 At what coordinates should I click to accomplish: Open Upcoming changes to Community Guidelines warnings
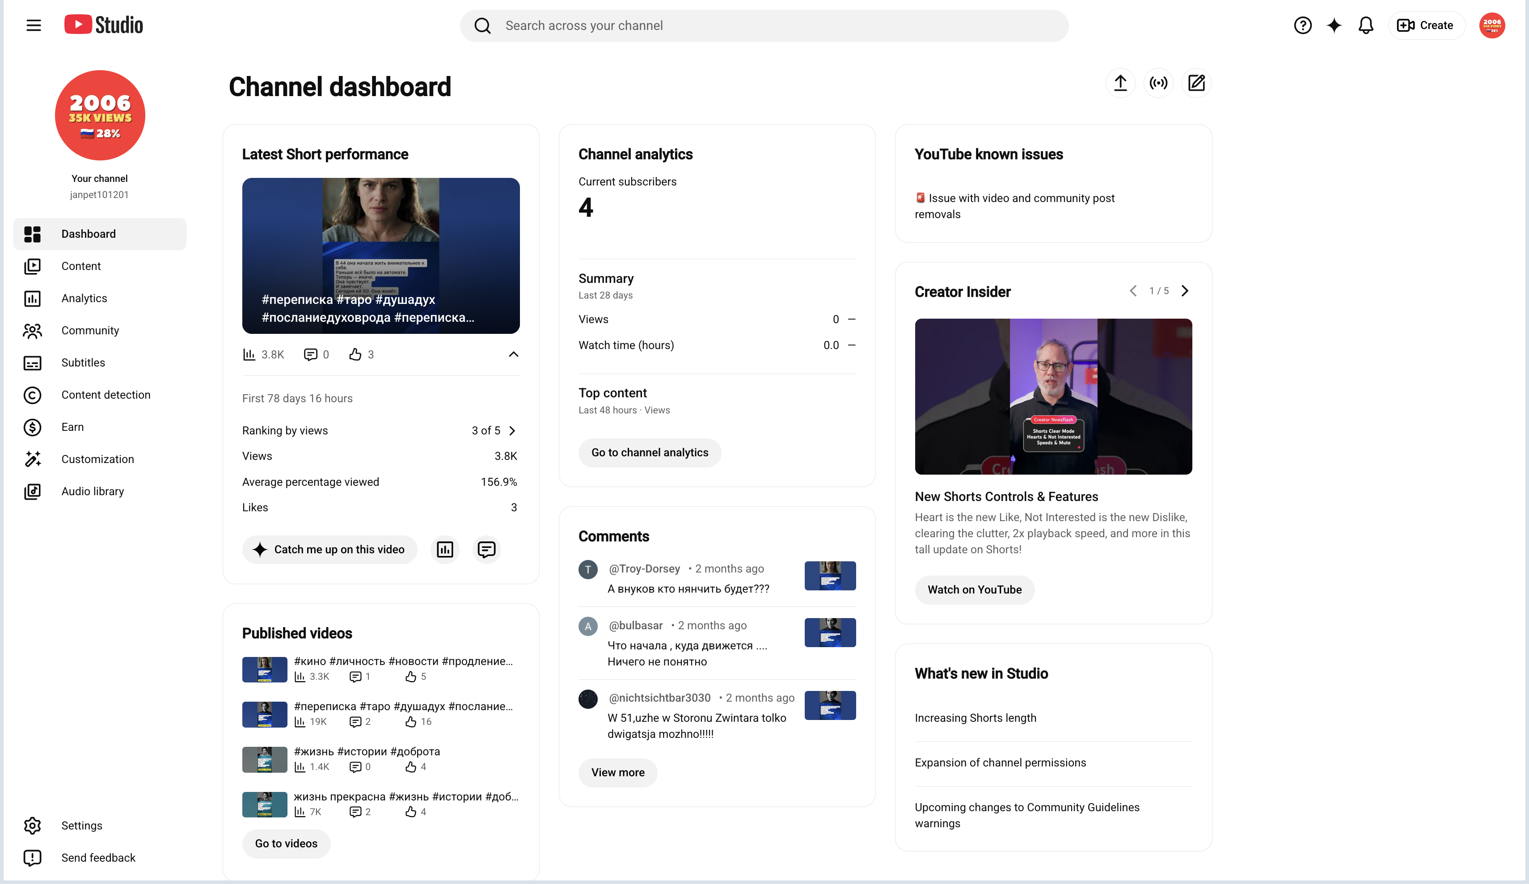click(1027, 816)
